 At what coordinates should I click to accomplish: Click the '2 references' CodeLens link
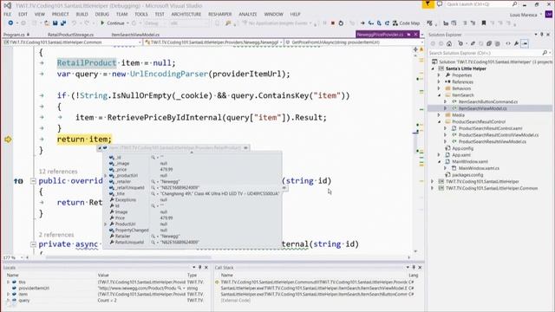coord(55,235)
